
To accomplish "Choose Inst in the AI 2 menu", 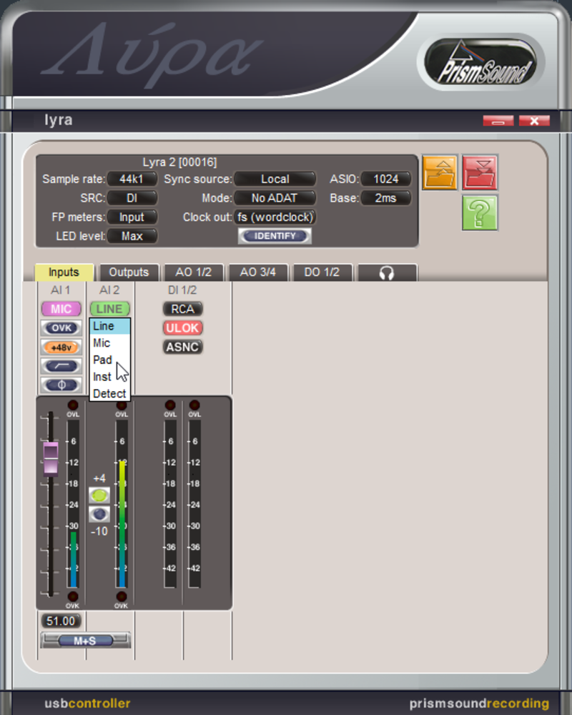I will click(x=110, y=377).
